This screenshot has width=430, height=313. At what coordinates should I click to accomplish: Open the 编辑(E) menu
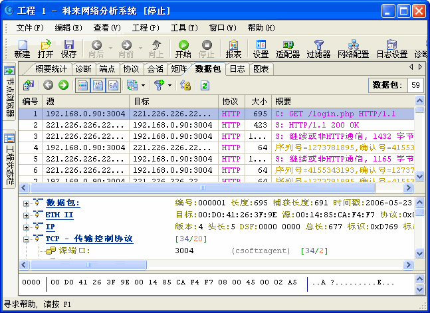tap(68, 28)
